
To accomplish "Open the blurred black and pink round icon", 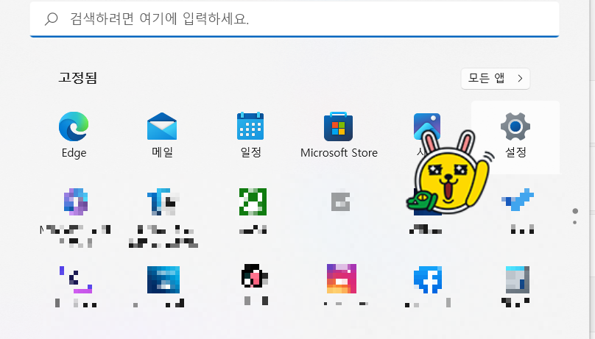I will (x=255, y=276).
